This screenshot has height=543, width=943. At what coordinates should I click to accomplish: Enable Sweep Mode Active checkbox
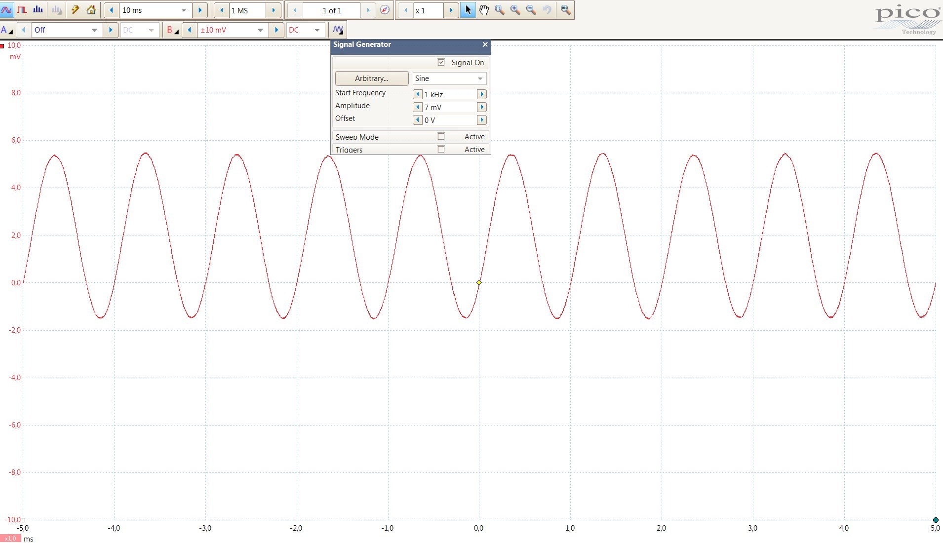[x=441, y=136]
